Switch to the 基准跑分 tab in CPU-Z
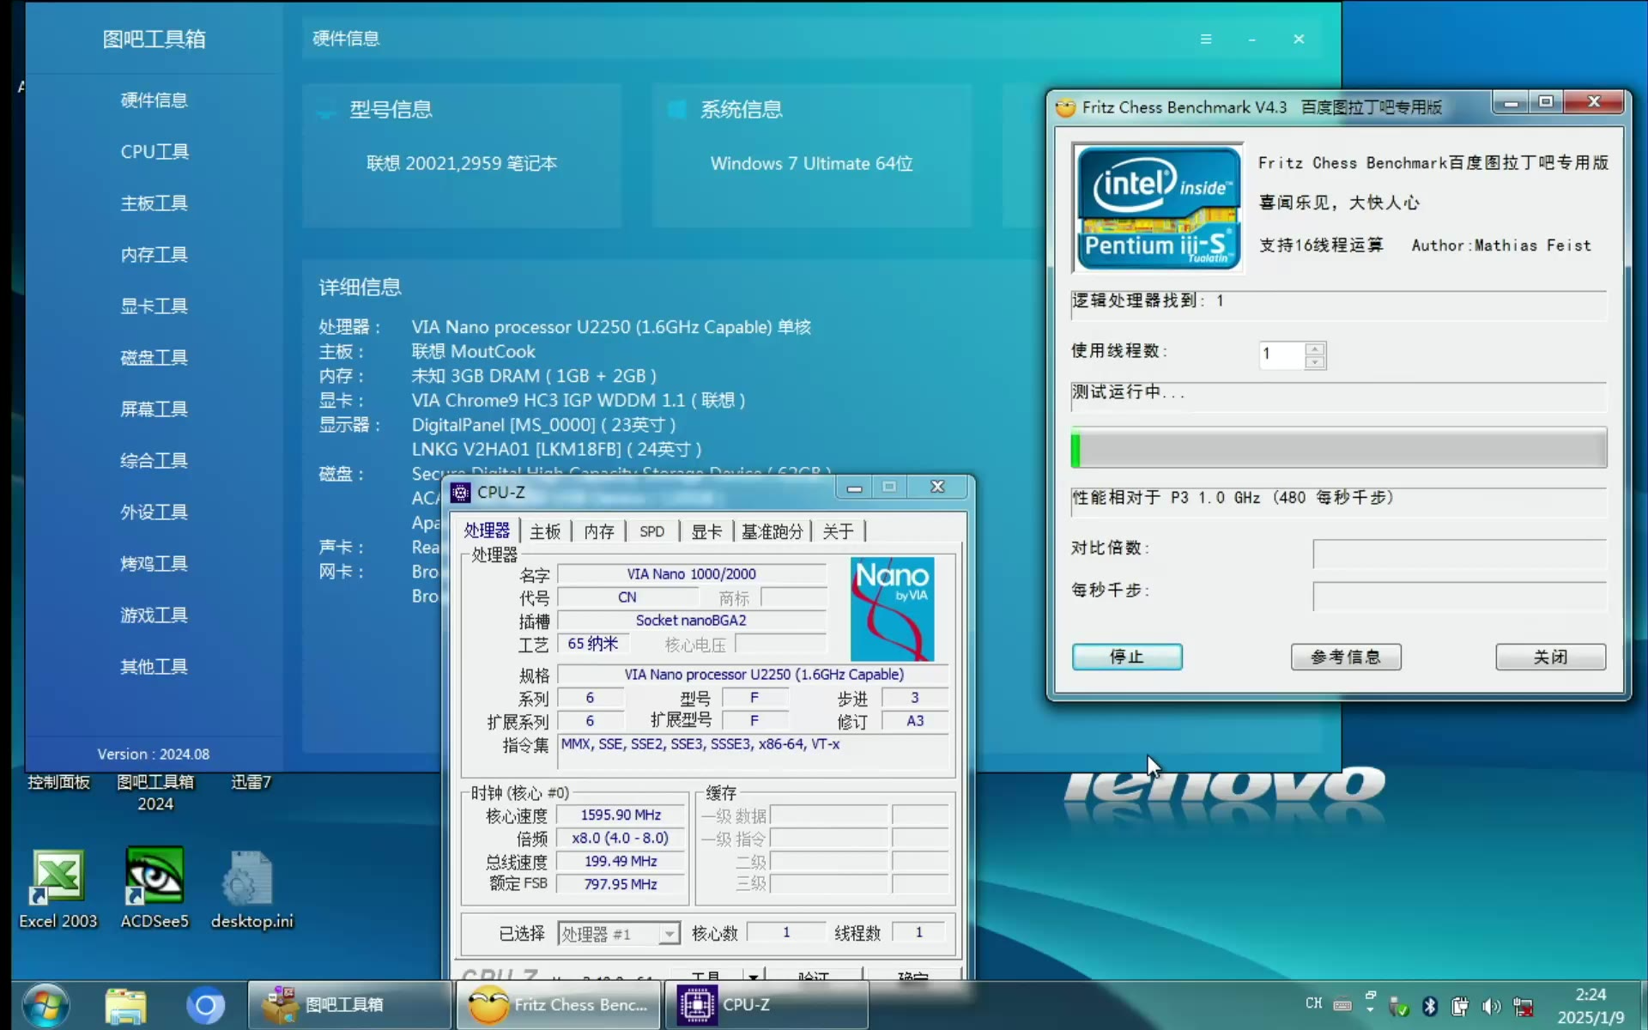The image size is (1648, 1030). (x=772, y=531)
